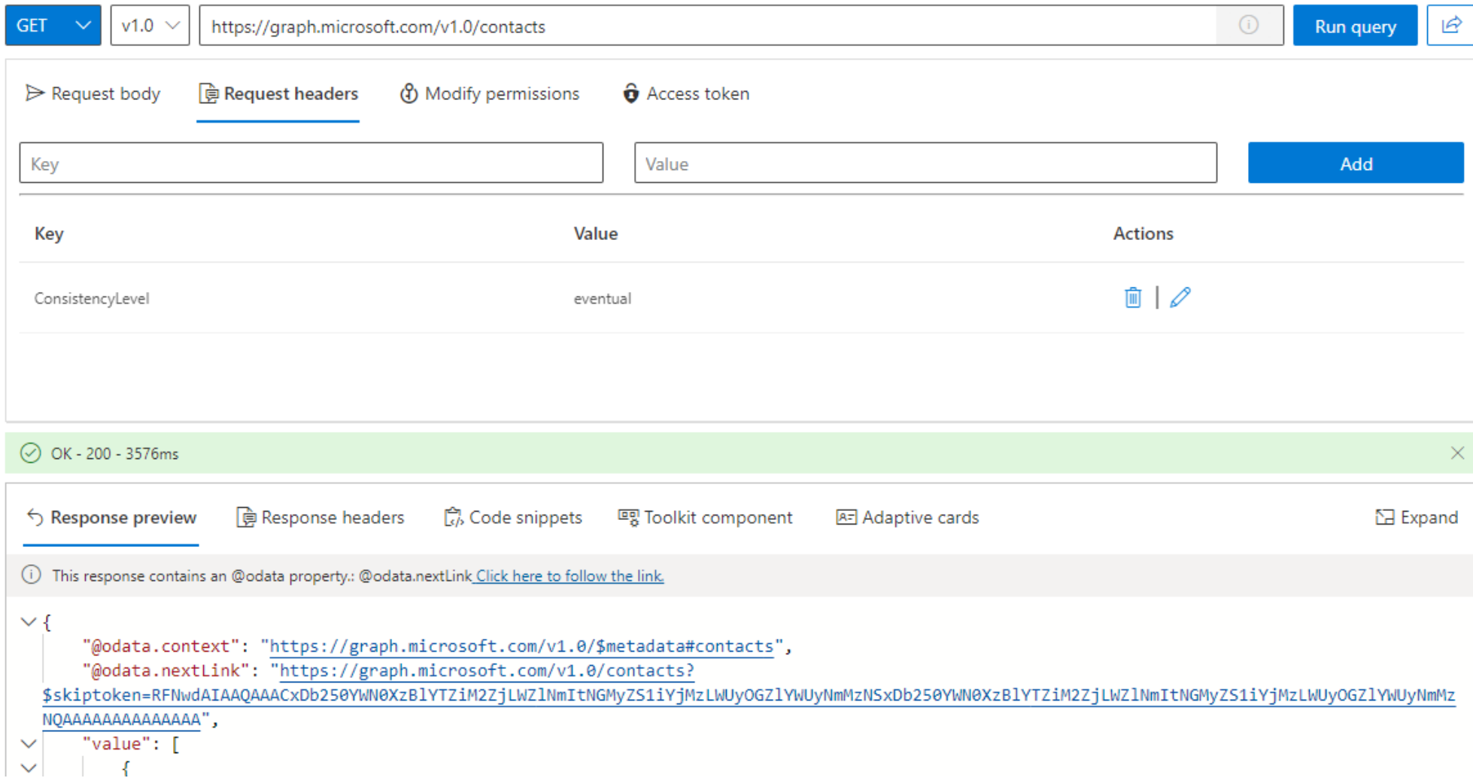Click the info icon beside the URL field
Screen dimensions: 1473x778
[x=1249, y=25]
